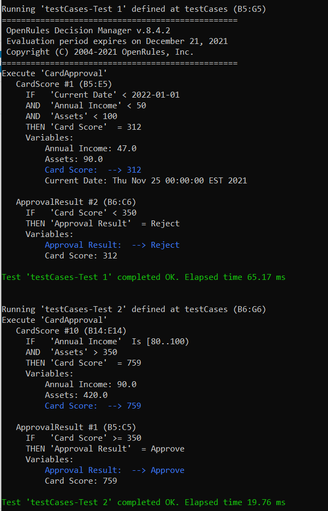328x511 pixels.
Task: Click the blue 'Card Score: --> 759' text
Action: [93, 406]
